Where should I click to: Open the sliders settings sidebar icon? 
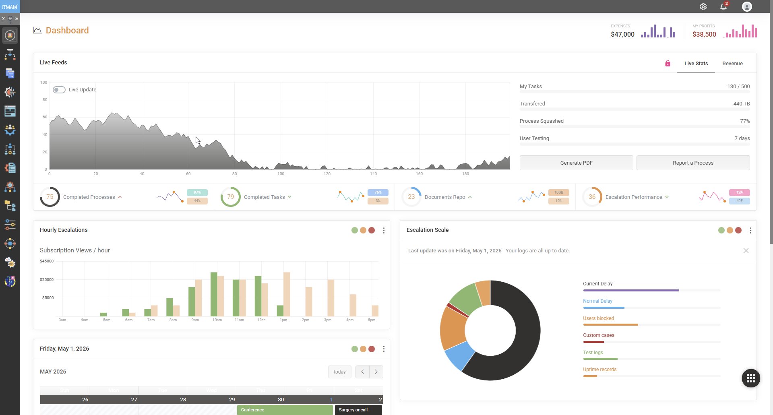10,225
